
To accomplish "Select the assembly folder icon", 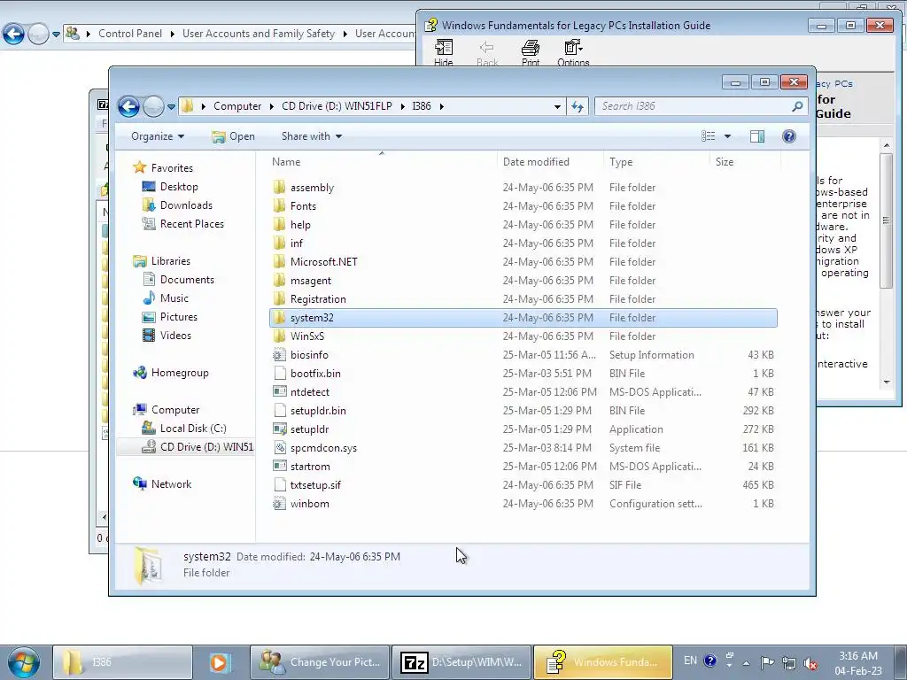I will [x=279, y=188].
